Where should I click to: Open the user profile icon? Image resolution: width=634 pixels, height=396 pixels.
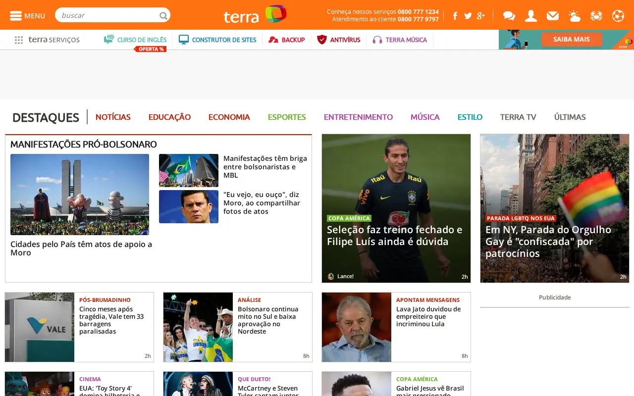(x=531, y=16)
